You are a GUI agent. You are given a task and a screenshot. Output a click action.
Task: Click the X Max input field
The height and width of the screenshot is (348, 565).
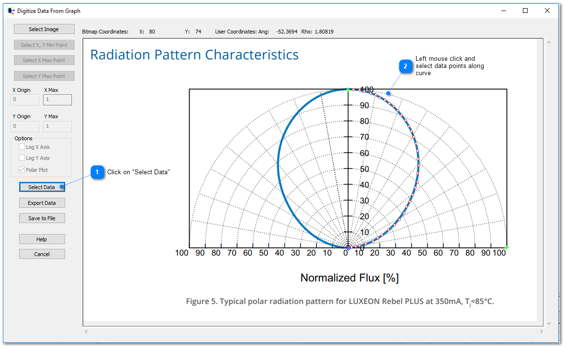pos(57,100)
